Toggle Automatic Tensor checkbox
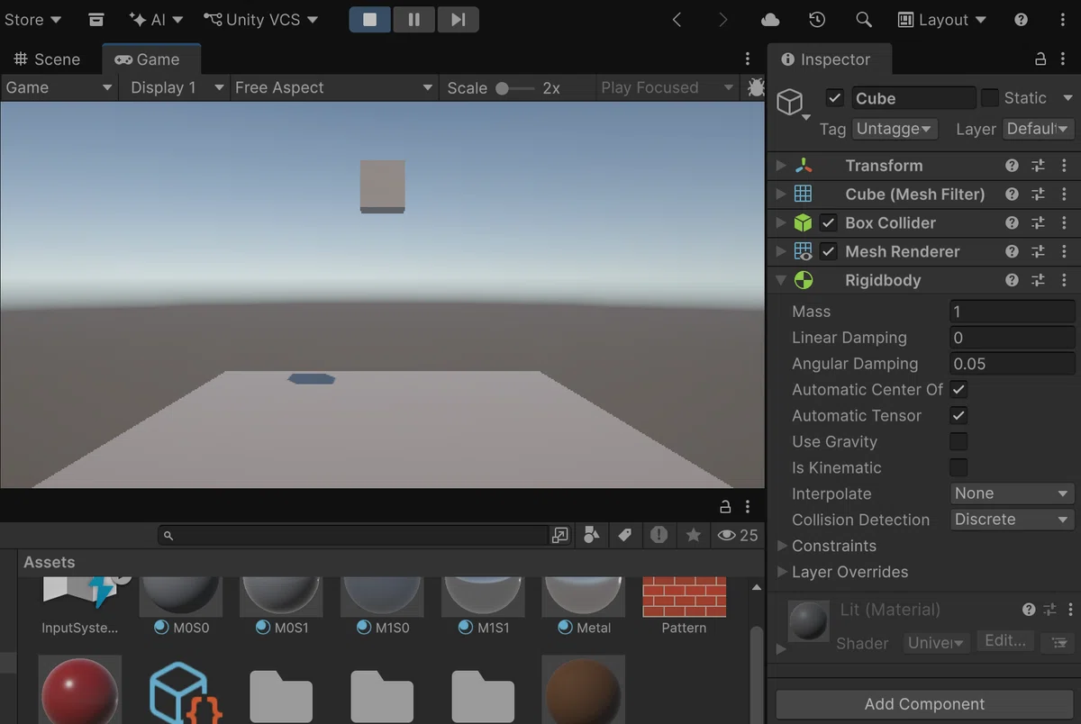The width and height of the screenshot is (1081, 724). [958, 416]
